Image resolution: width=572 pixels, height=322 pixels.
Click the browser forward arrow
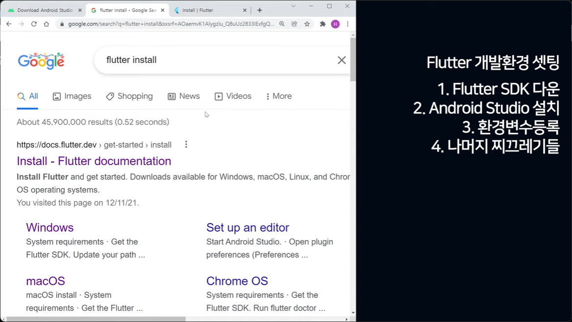click(x=21, y=24)
